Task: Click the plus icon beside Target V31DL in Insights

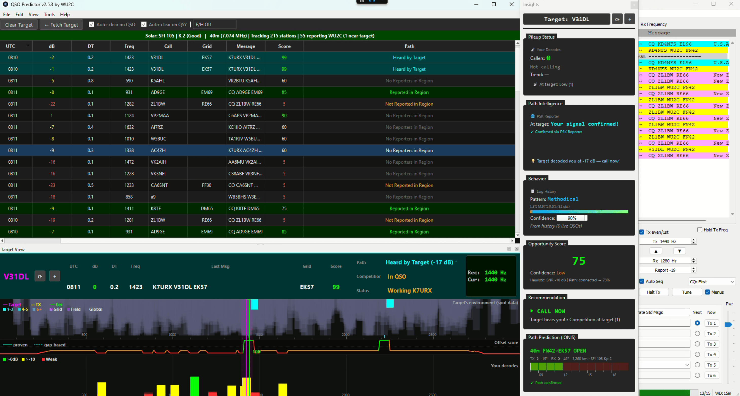Action: [x=630, y=19]
